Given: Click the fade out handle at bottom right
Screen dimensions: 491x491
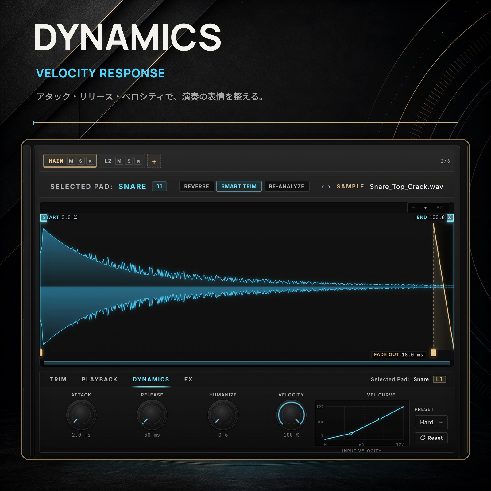Looking at the screenshot, I should [433, 353].
